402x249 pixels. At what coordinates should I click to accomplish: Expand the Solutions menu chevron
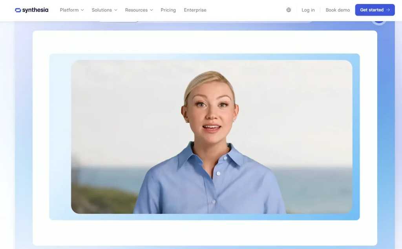click(x=115, y=10)
